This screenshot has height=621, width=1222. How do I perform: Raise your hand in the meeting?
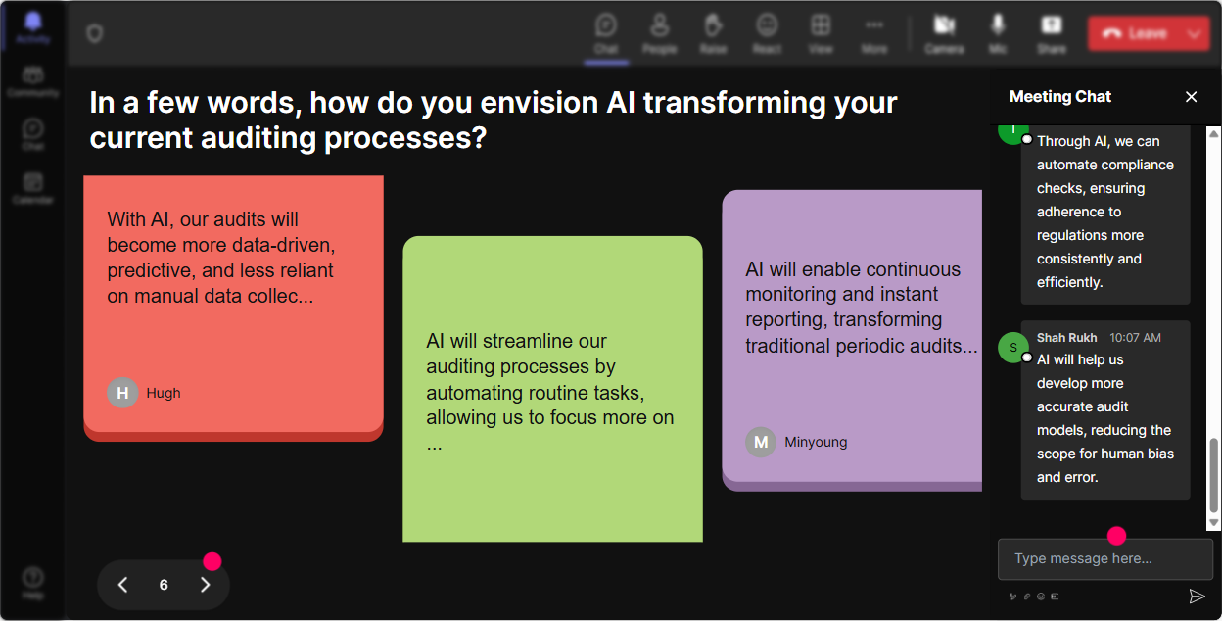713,33
